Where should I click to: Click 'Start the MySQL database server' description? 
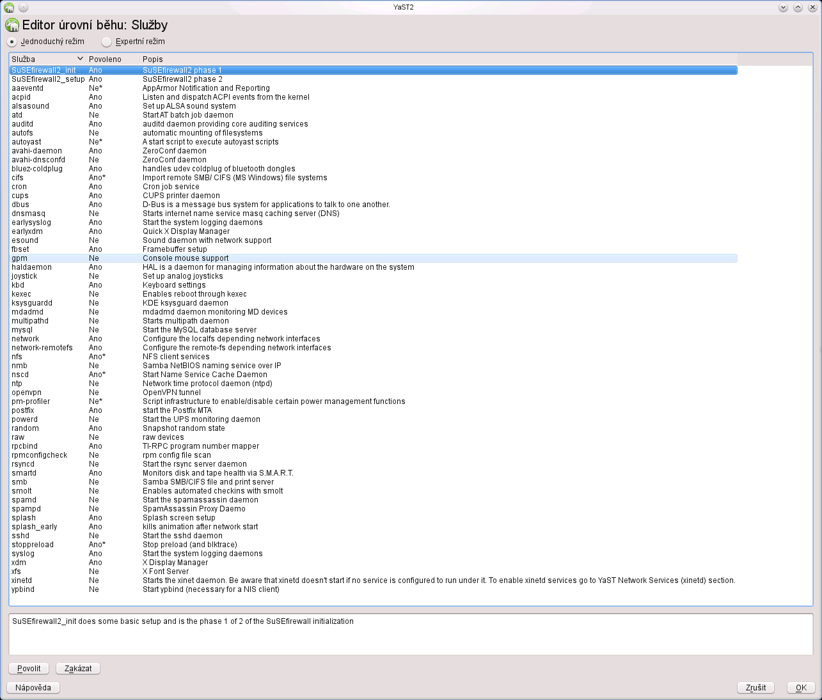pyautogui.click(x=200, y=330)
